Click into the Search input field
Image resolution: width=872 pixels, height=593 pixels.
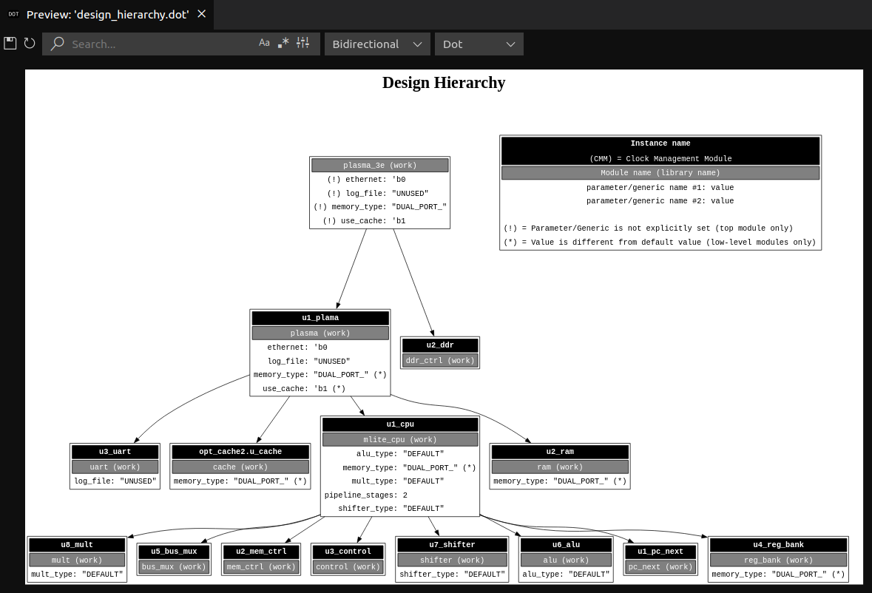[x=159, y=44]
